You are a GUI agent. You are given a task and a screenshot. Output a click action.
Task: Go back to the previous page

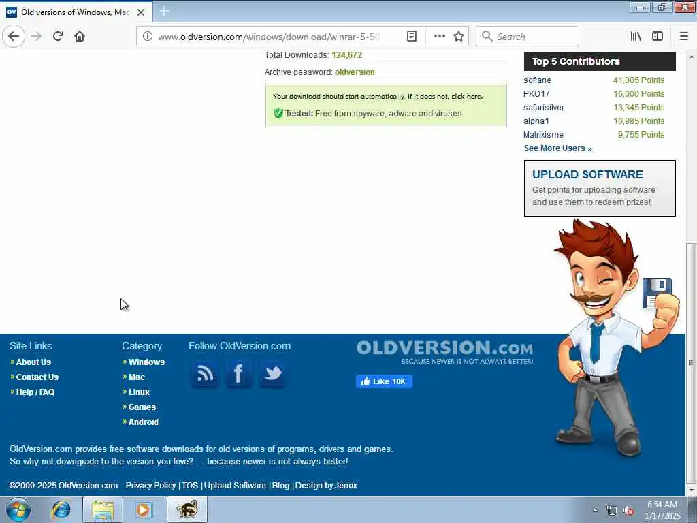coord(14,36)
